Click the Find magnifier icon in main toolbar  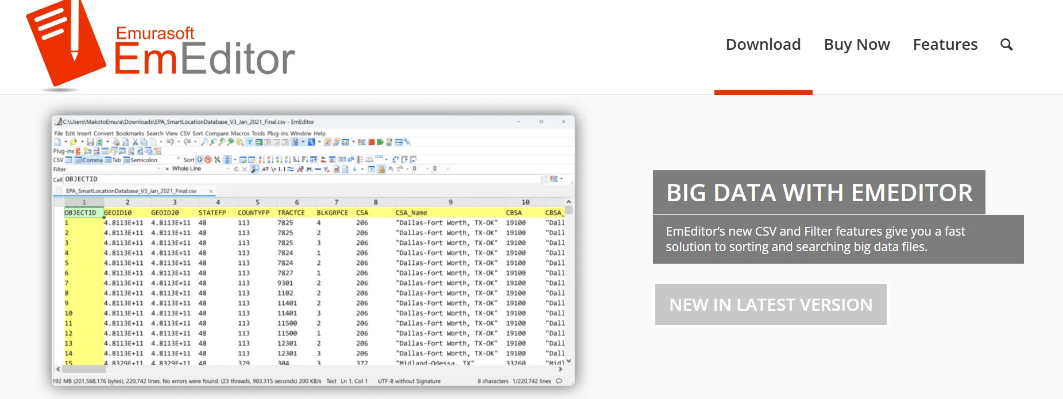(x=204, y=142)
